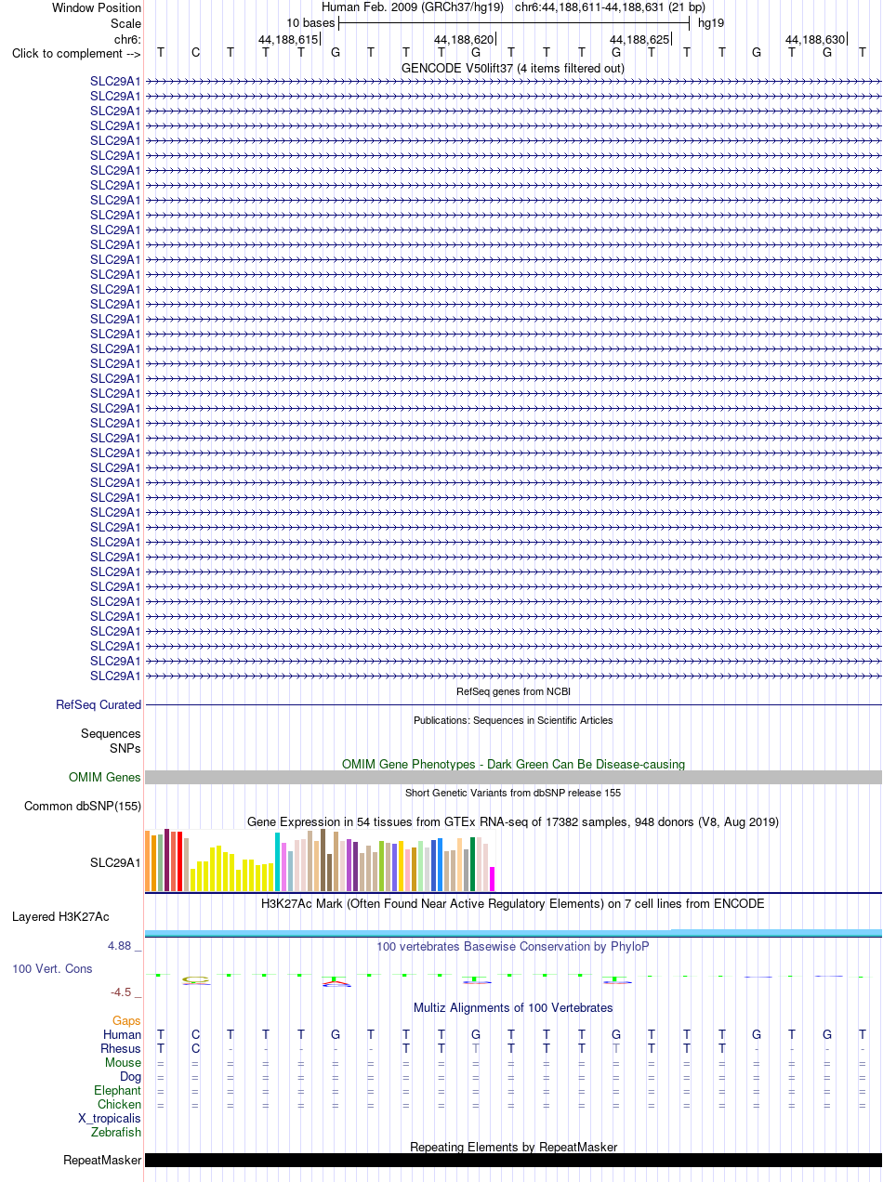Click the 'X_tropicalis' alignment row label
This screenshot has width=883, height=1182.
point(110,1118)
